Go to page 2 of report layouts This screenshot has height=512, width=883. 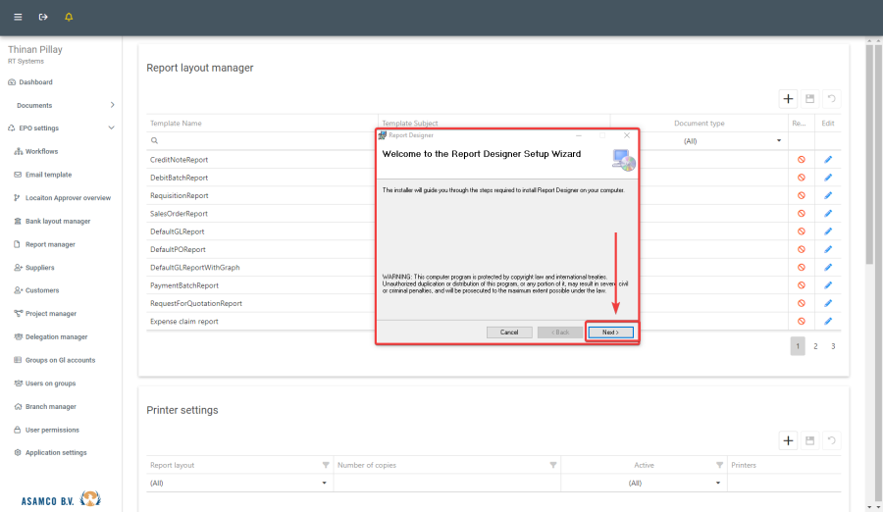click(815, 346)
